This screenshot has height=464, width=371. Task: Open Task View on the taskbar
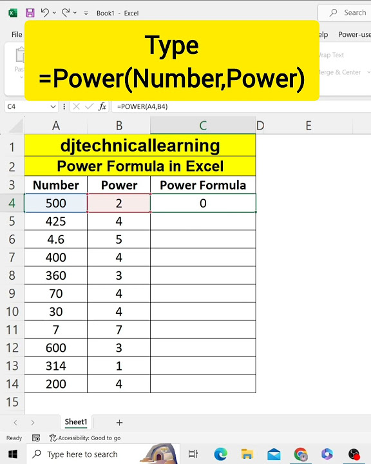[193, 454]
